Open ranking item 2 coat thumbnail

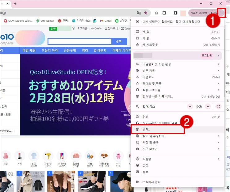pos(31,181)
